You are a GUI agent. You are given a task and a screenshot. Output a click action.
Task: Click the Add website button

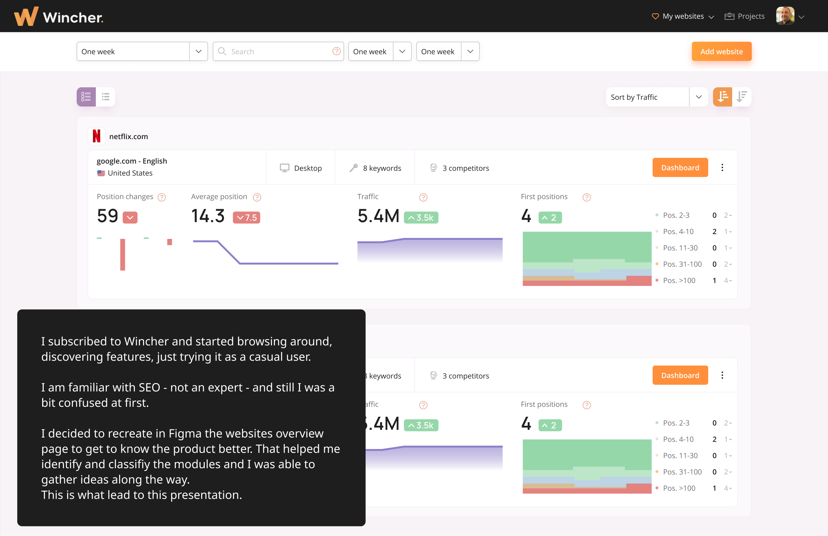[x=721, y=51]
